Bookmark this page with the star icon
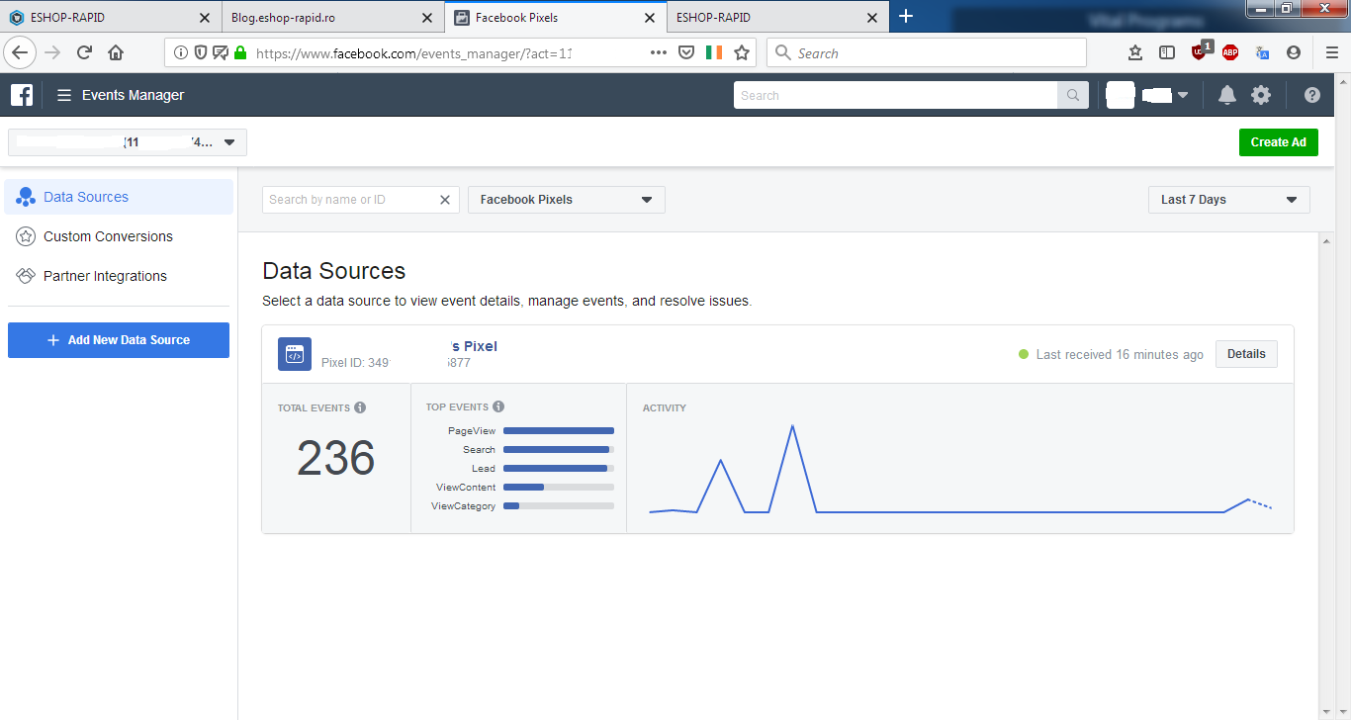The height and width of the screenshot is (720, 1351). pyautogui.click(x=742, y=52)
